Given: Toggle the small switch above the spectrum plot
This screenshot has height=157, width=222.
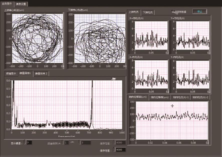Looking at the screenshot, I should point(114,79).
